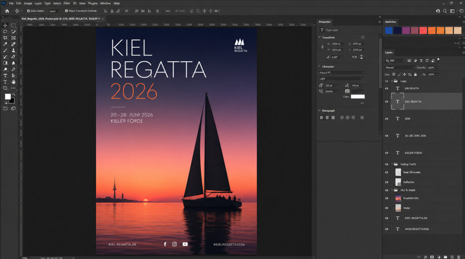
Task: Select the Crop tool
Action: click(x=5, y=38)
